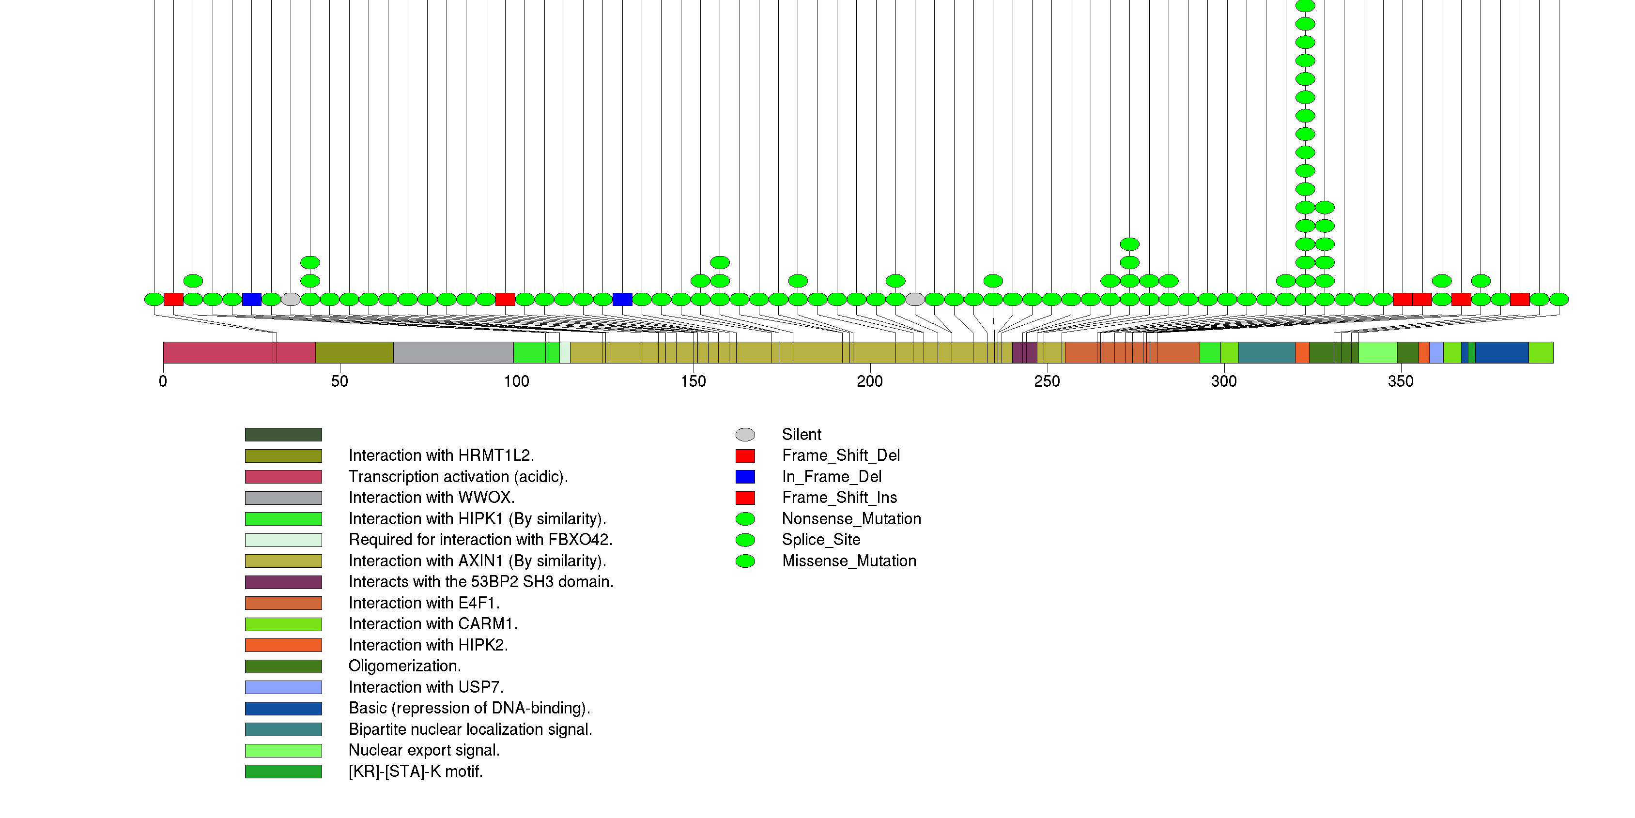Click the green Nonsense_Mutation legend circle
Image resolution: width=1635 pixels, height=818 pixels.
click(745, 519)
